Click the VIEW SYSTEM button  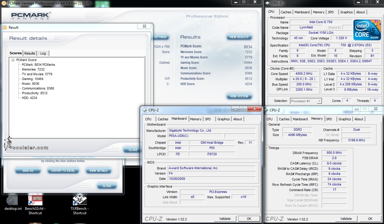pos(239,96)
